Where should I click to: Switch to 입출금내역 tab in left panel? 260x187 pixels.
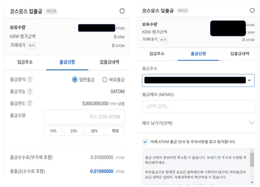point(109,62)
